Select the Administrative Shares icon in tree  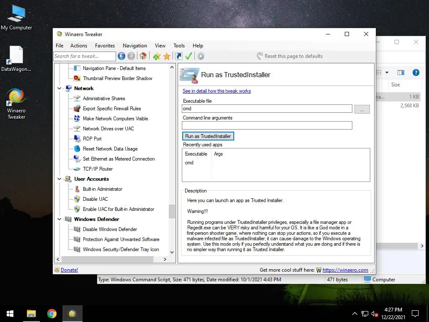pos(77,98)
